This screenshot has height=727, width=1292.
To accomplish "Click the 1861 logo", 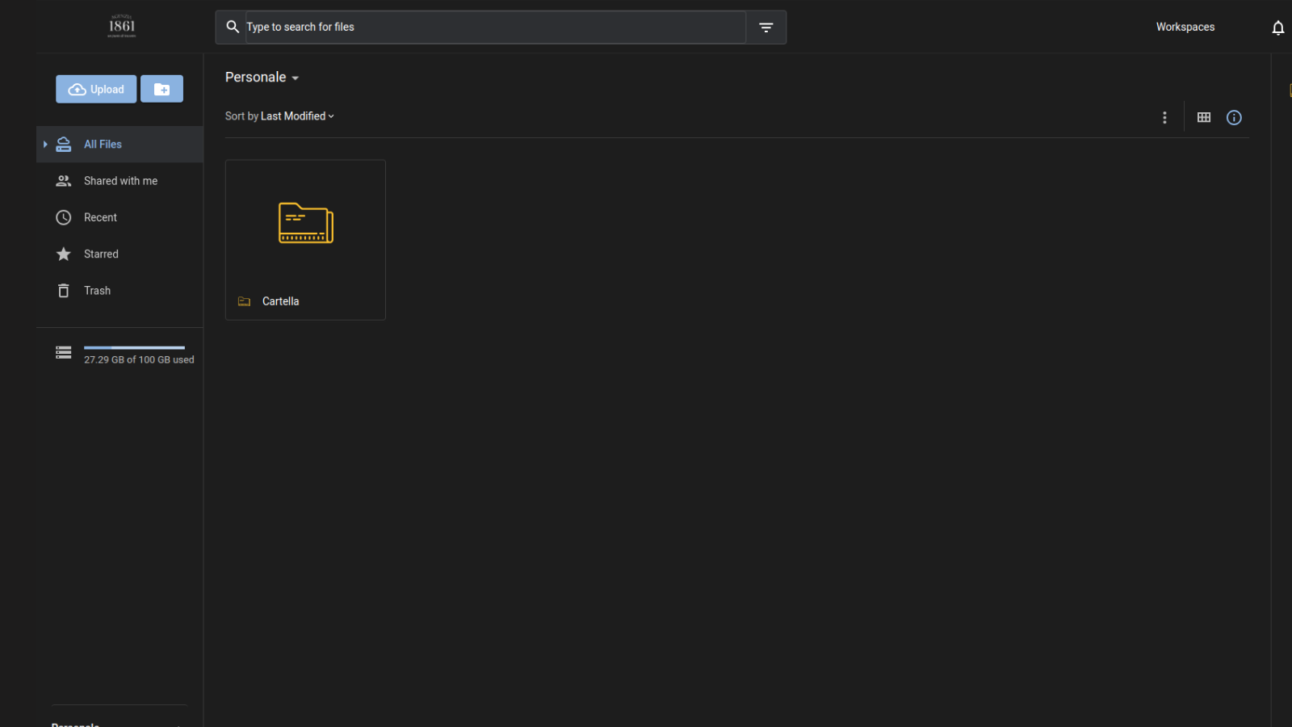I will 122,27.
